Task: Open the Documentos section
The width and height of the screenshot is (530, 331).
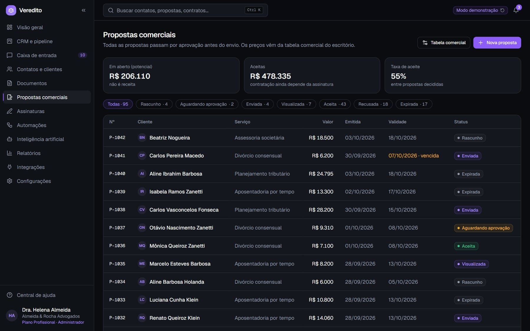Action: tap(47, 83)
